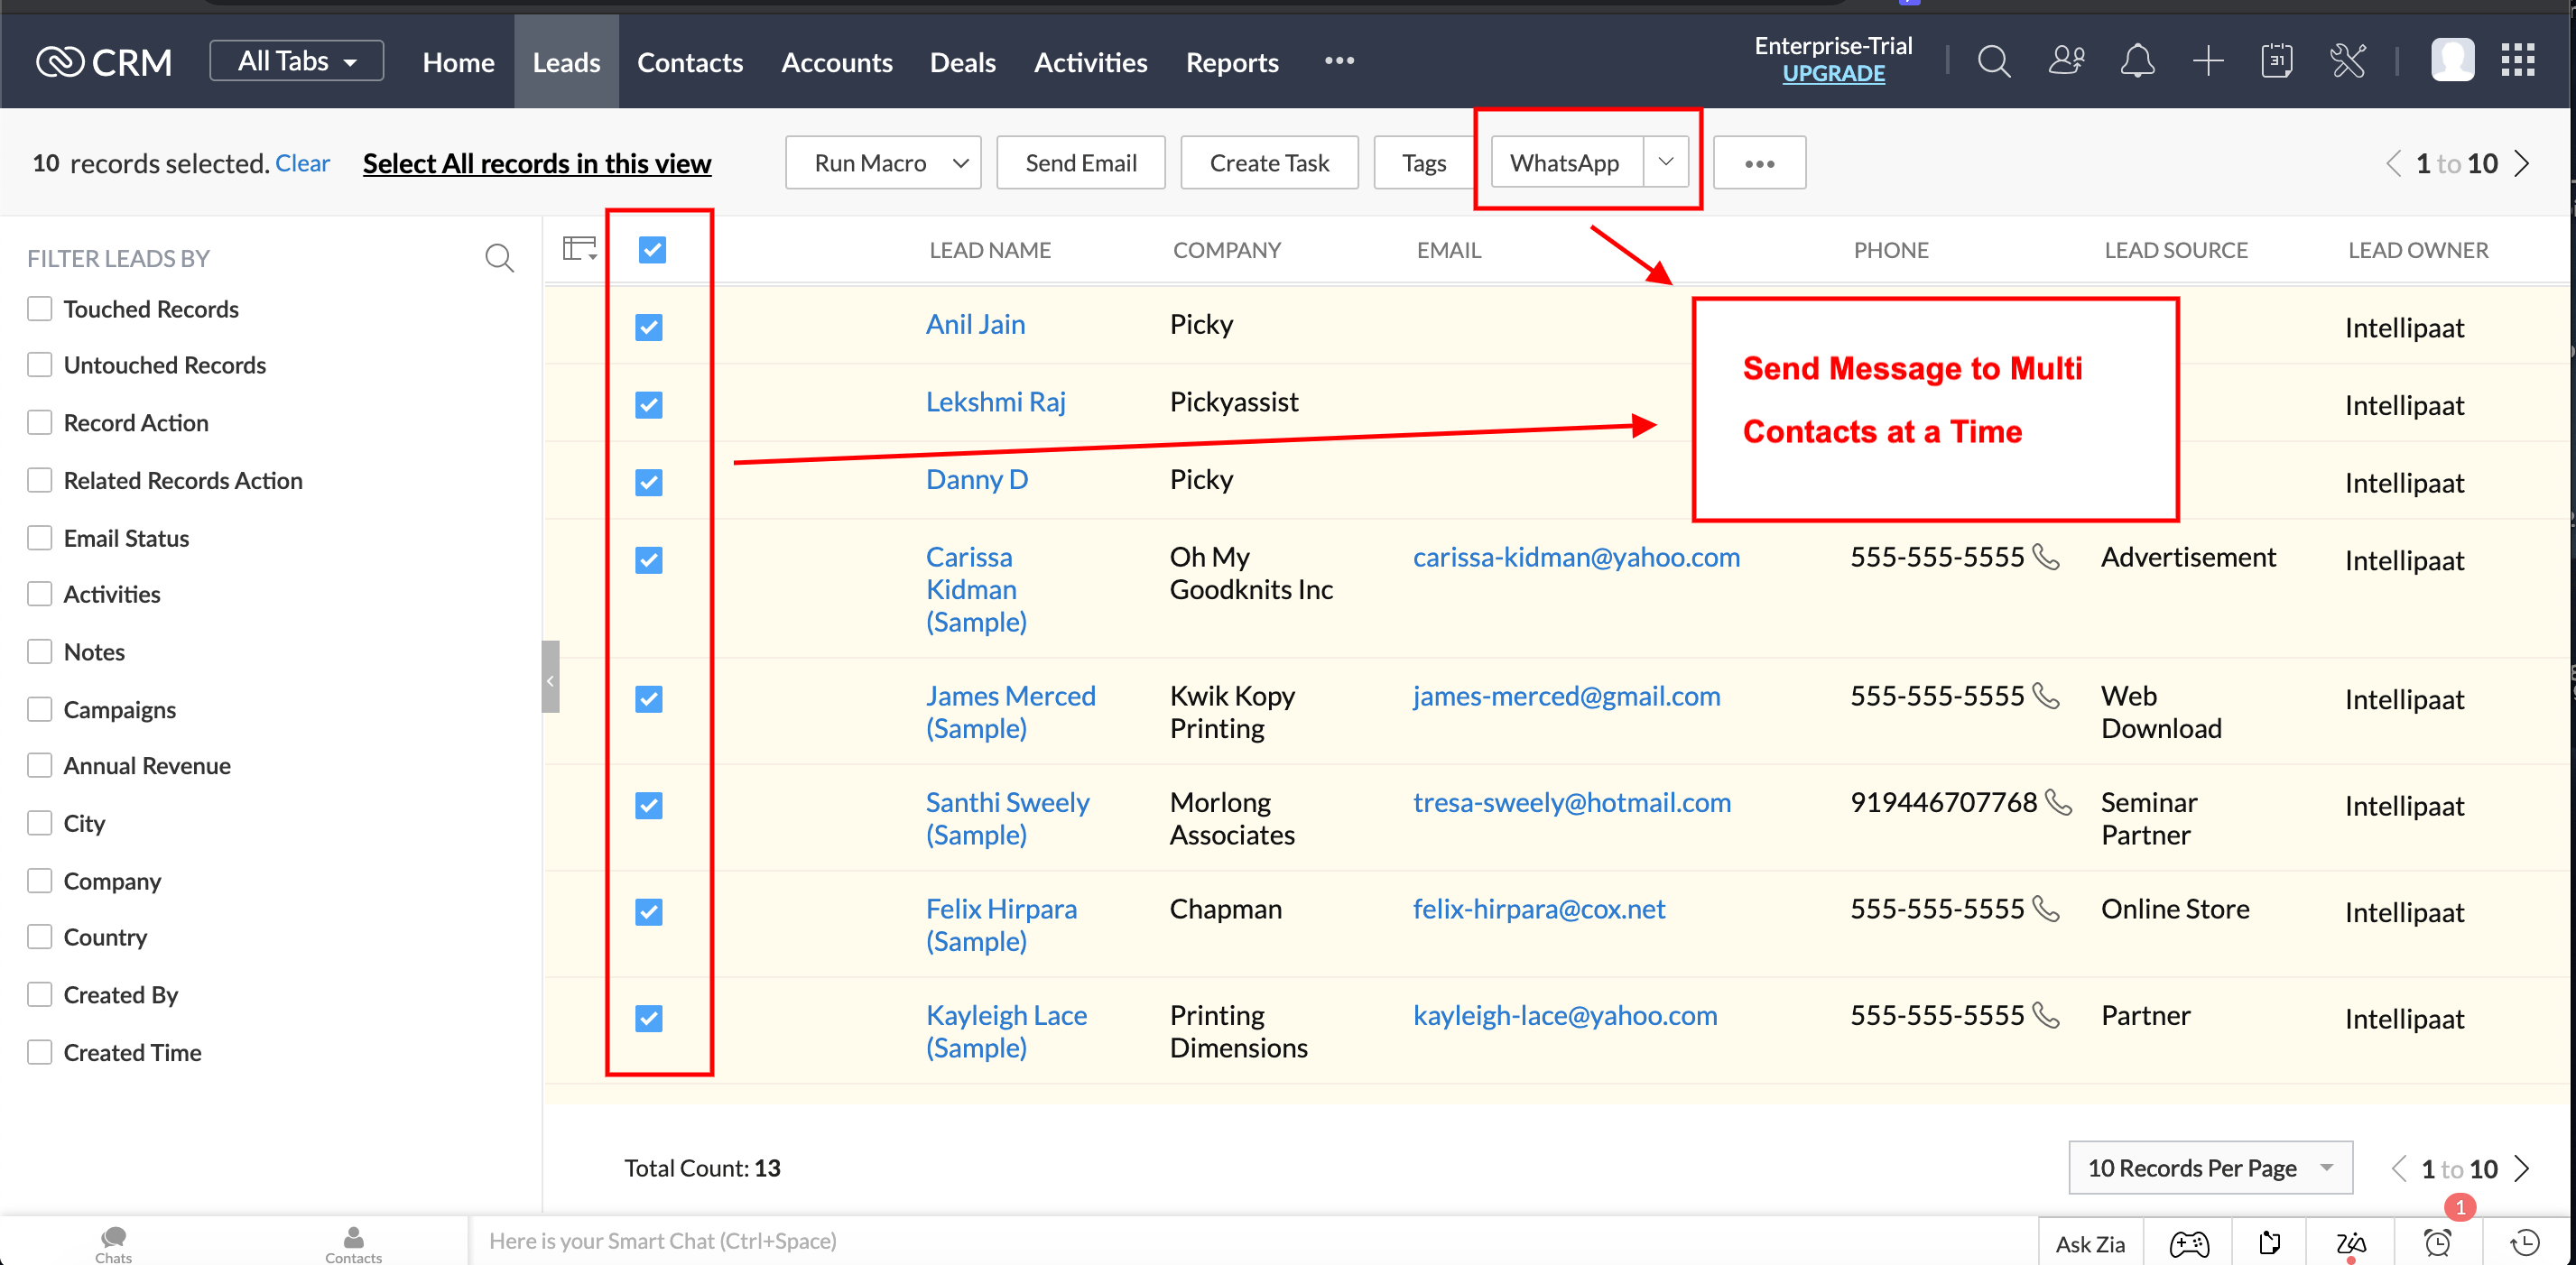Click the filter search magnifier icon
2576x1265 pixels.
pos(499,259)
